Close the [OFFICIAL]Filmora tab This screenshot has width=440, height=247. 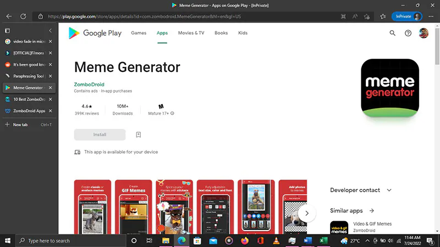point(51,53)
